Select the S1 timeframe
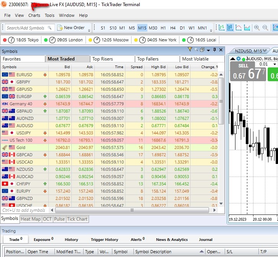 (x=103, y=28)
